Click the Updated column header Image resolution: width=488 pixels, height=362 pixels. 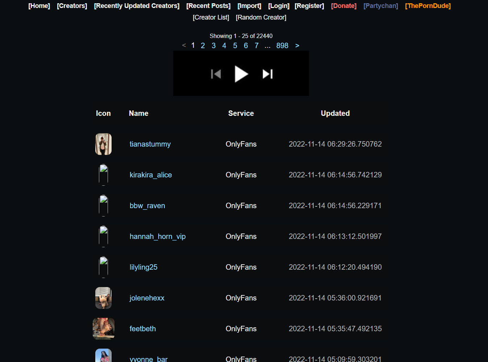click(x=335, y=113)
